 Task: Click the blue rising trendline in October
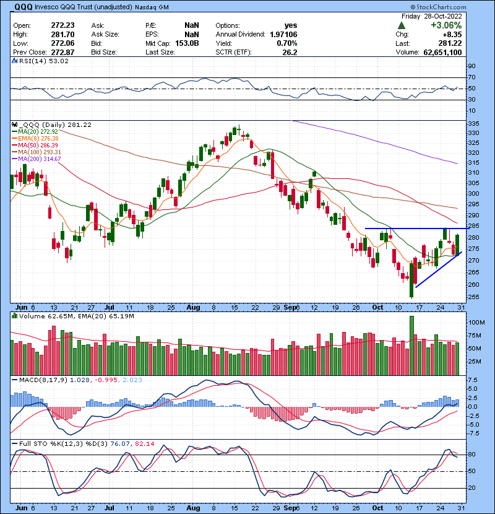point(439,270)
